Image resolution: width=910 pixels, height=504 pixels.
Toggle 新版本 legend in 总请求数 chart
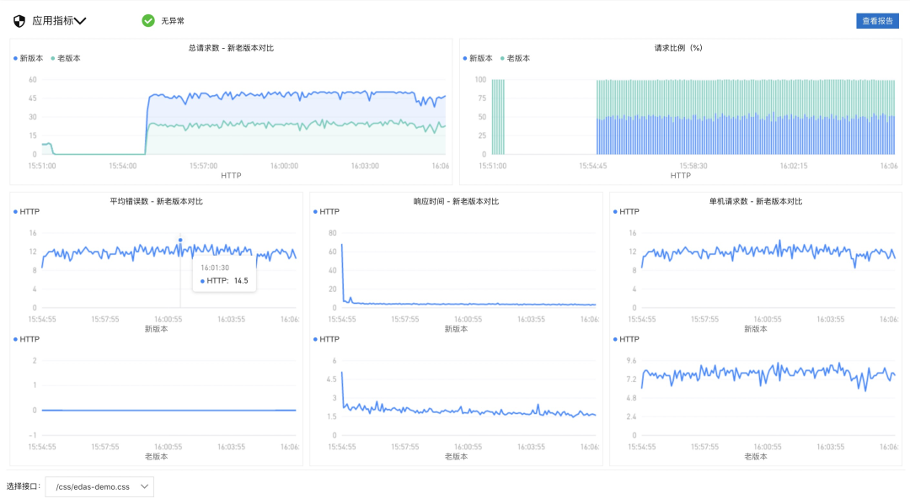pyautogui.click(x=29, y=58)
